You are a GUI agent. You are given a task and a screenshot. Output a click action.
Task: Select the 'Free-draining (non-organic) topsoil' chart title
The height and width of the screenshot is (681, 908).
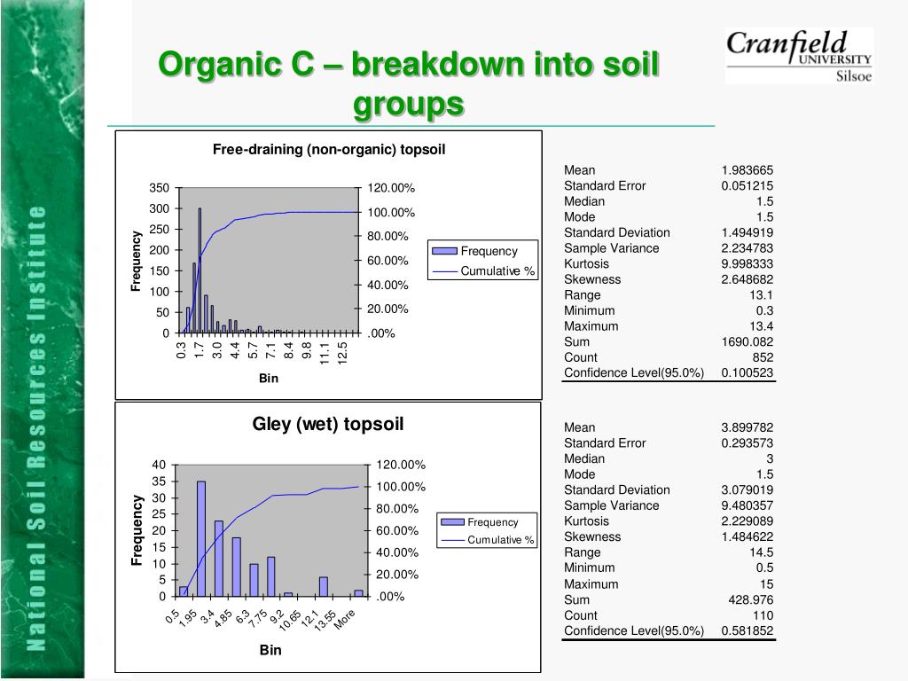[329, 149]
